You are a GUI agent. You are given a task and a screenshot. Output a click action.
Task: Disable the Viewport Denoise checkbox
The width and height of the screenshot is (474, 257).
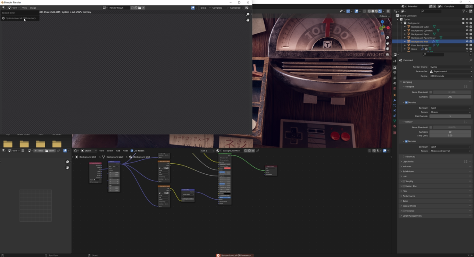406,102
